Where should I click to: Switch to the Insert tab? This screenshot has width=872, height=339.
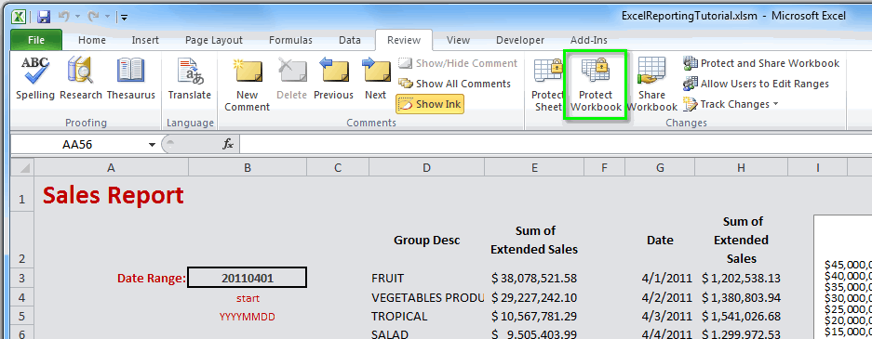coord(145,40)
